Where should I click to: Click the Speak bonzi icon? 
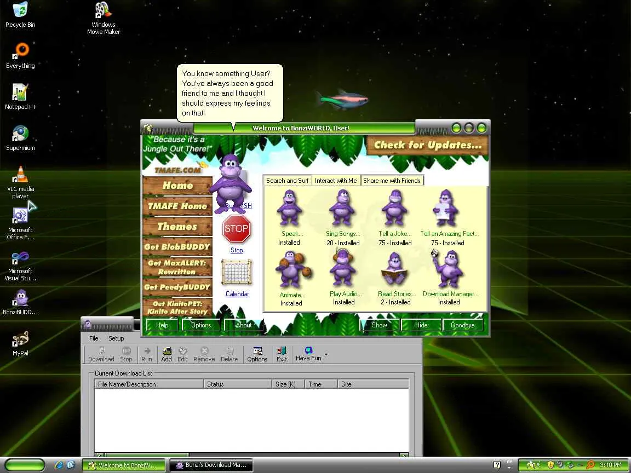[x=289, y=207]
